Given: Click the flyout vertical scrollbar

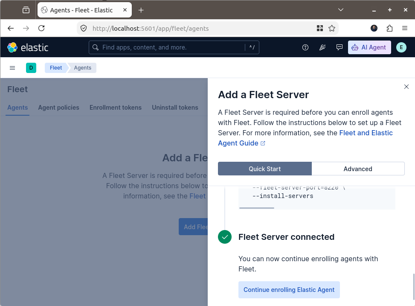Looking at the screenshot, I should coord(413,287).
